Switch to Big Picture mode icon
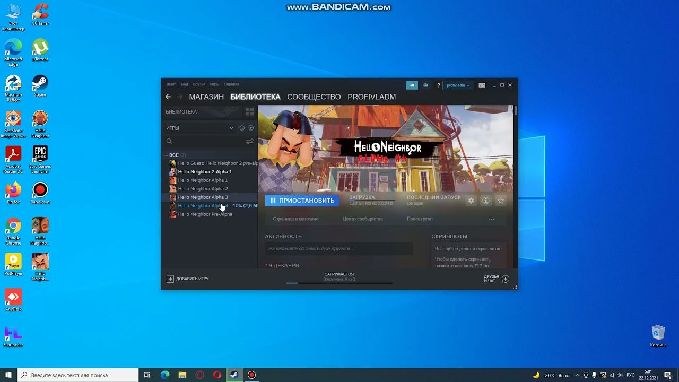 pyautogui.click(x=482, y=85)
